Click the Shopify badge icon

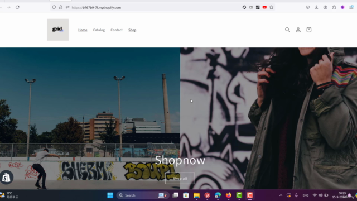pos(6,178)
